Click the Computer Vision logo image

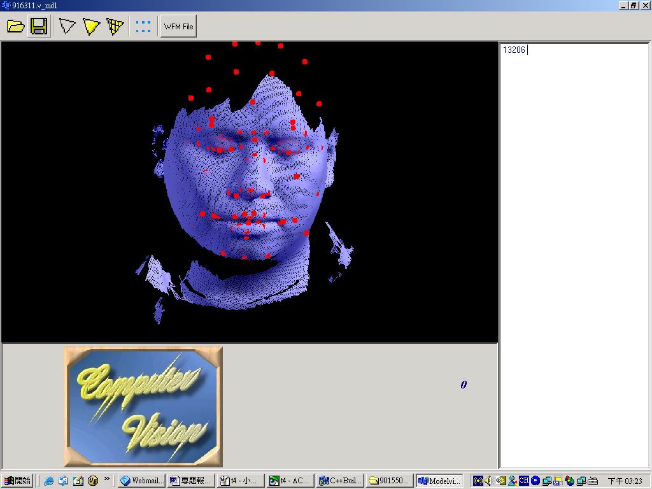coord(143,406)
